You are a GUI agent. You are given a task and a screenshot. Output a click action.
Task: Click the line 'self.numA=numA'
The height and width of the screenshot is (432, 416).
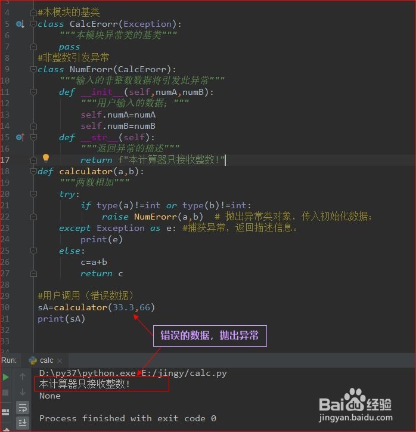coord(118,115)
